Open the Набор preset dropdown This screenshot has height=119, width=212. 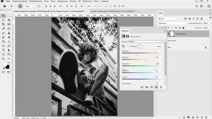point(145,42)
